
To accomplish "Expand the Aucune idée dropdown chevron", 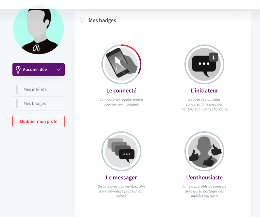I will (x=59, y=69).
